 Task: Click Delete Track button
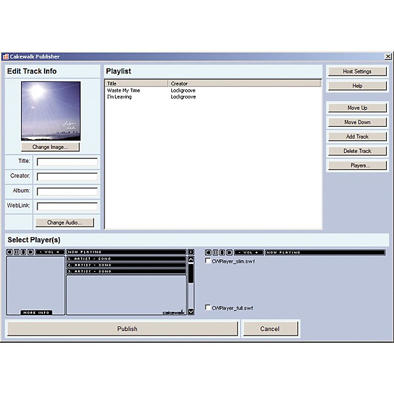357,151
